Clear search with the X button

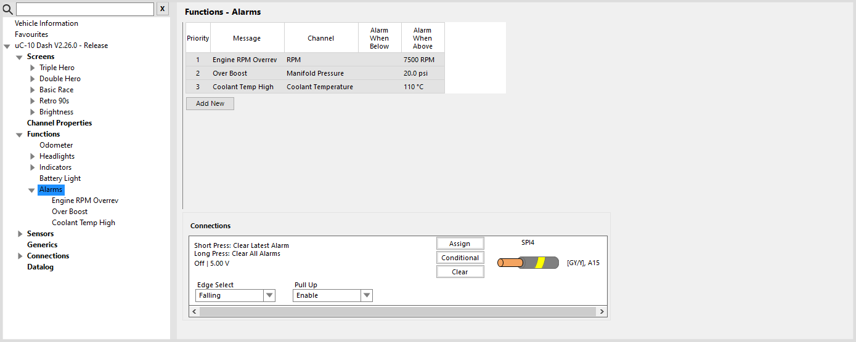pyautogui.click(x=162, y=9)
